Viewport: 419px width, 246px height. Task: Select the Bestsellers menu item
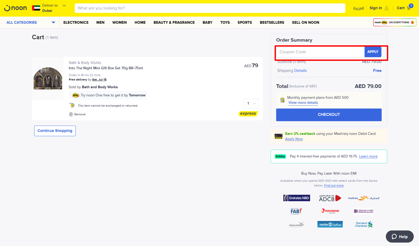point(272,22)
